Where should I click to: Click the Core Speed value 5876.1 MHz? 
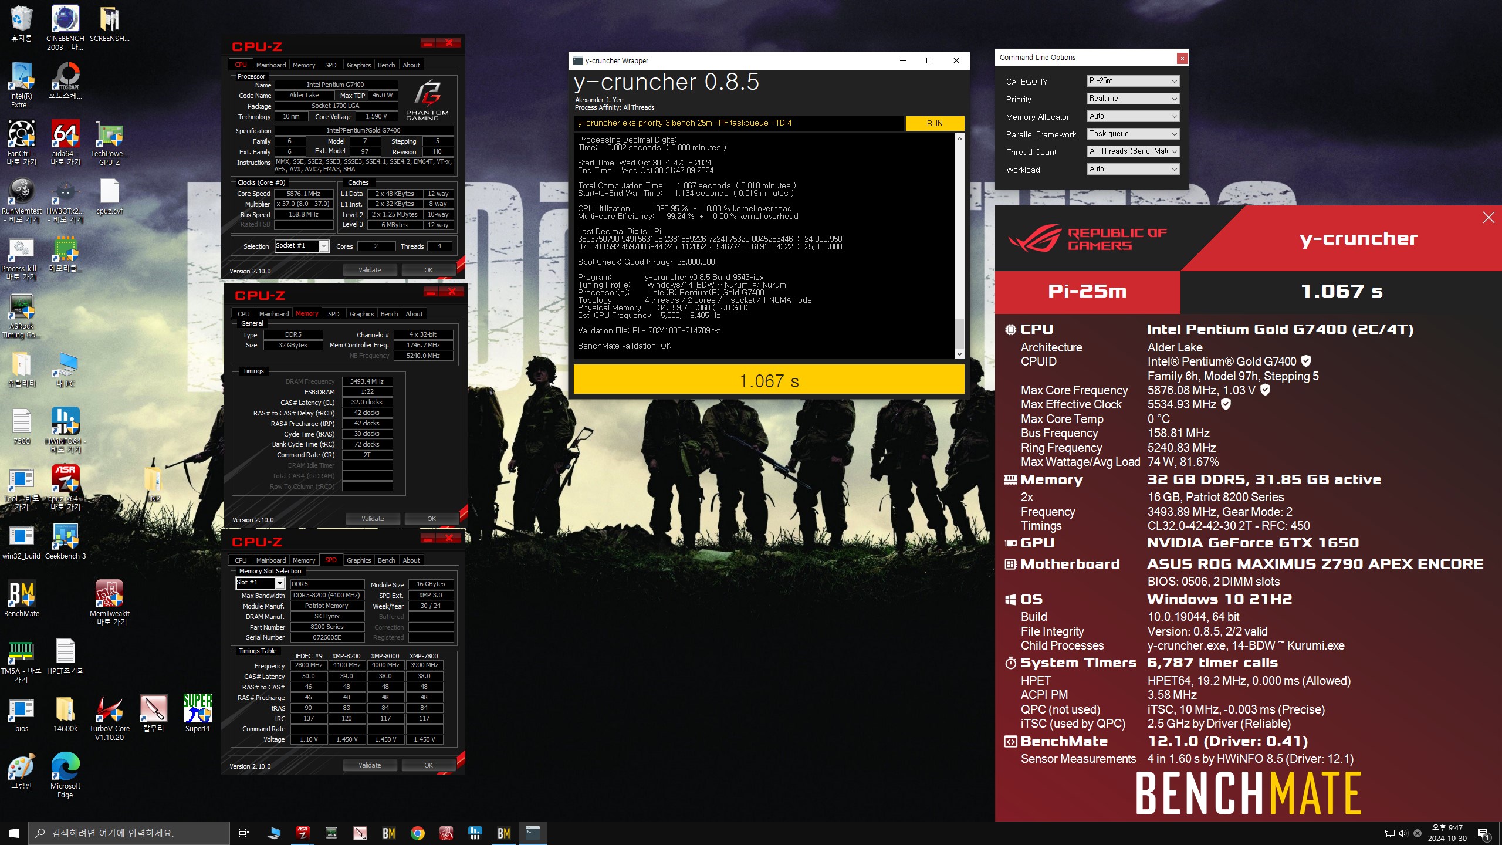(x=304, y=194)
